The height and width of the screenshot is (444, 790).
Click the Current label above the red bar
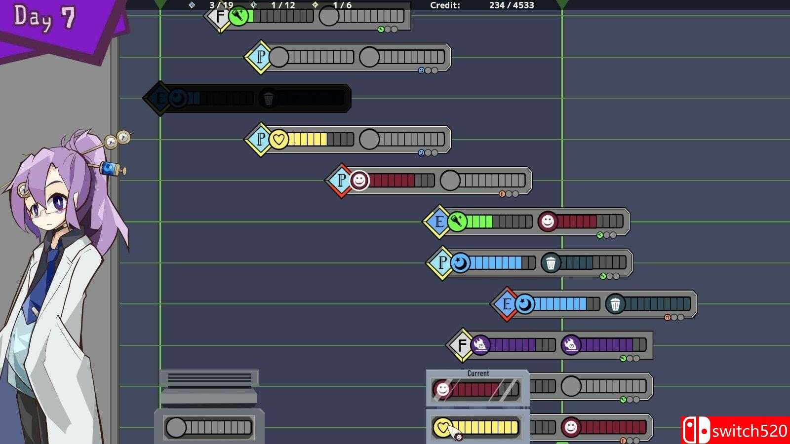[x=478, y=373]
